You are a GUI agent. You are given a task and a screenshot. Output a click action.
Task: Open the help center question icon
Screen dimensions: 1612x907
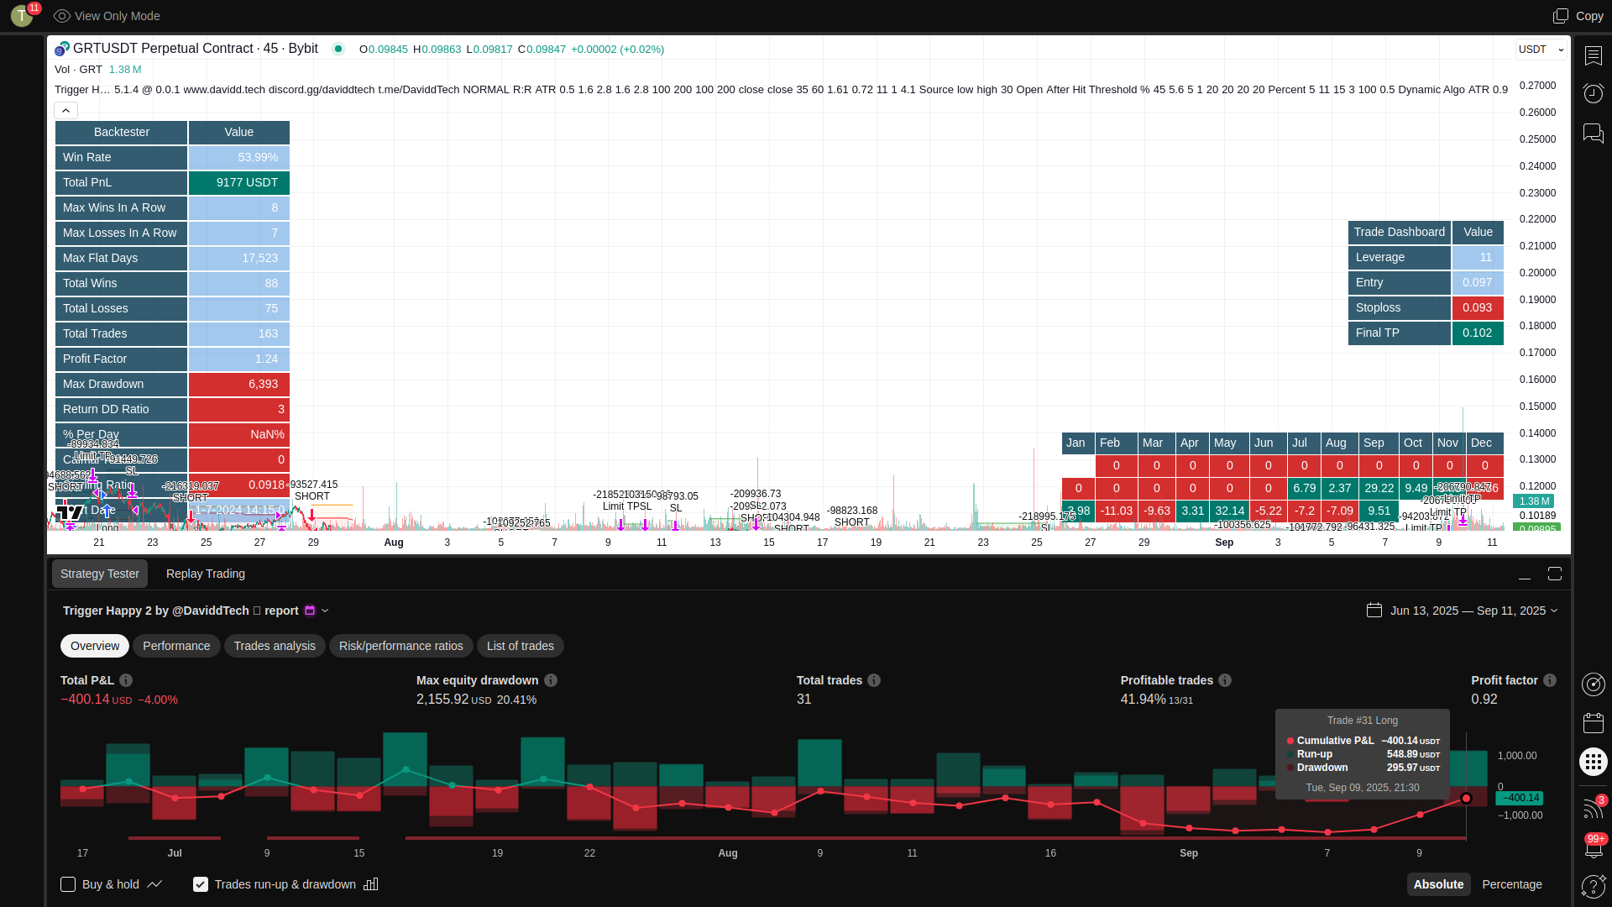click(x=1593, y=886)
